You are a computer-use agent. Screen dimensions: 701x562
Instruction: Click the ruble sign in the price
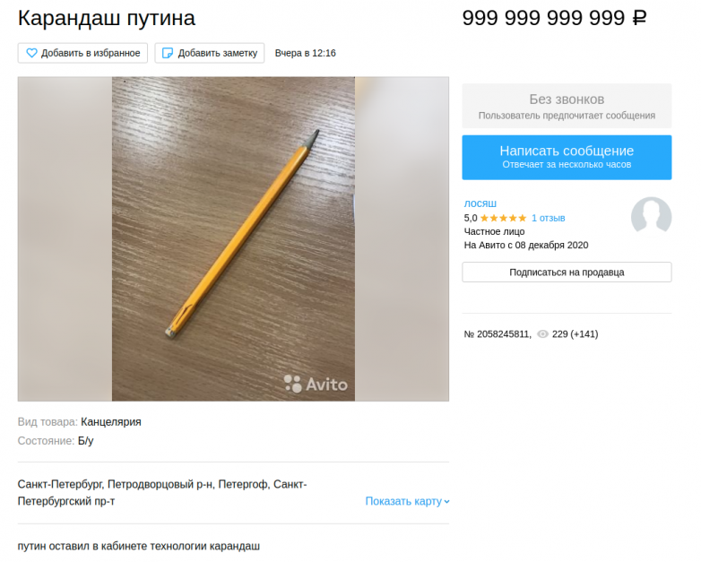(639, 18)
